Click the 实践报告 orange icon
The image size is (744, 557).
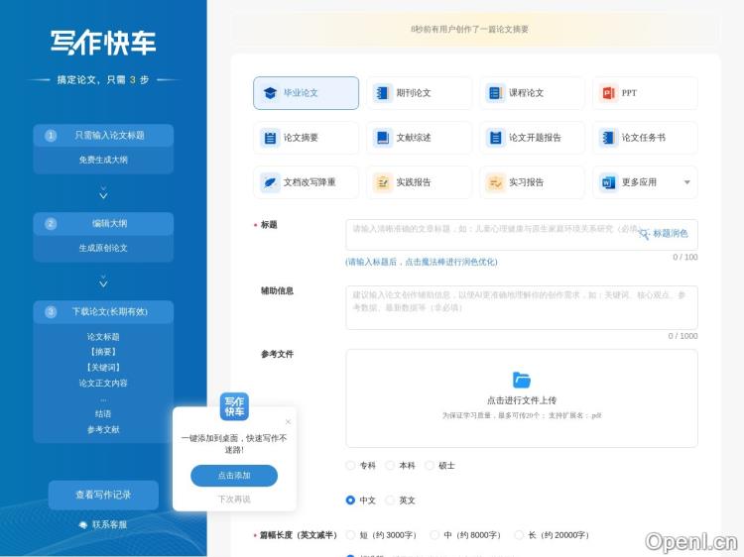pyautogui.click(x=383, y=182)
